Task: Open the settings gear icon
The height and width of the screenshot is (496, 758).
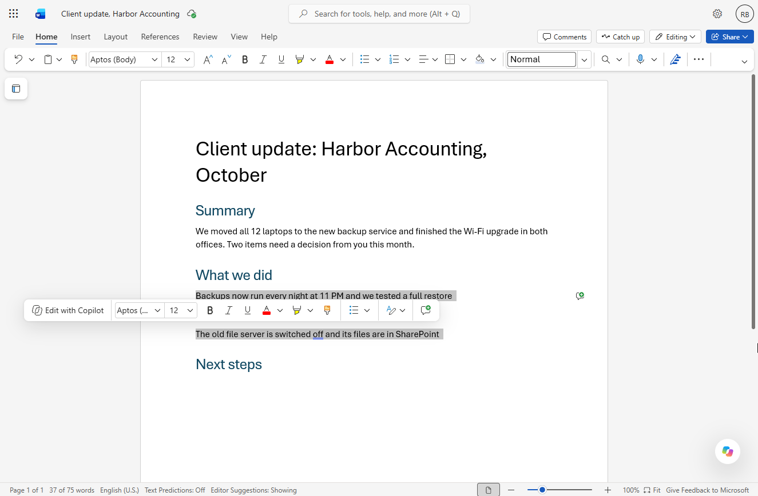Action: pyautogui.click(x=717, y=14)
